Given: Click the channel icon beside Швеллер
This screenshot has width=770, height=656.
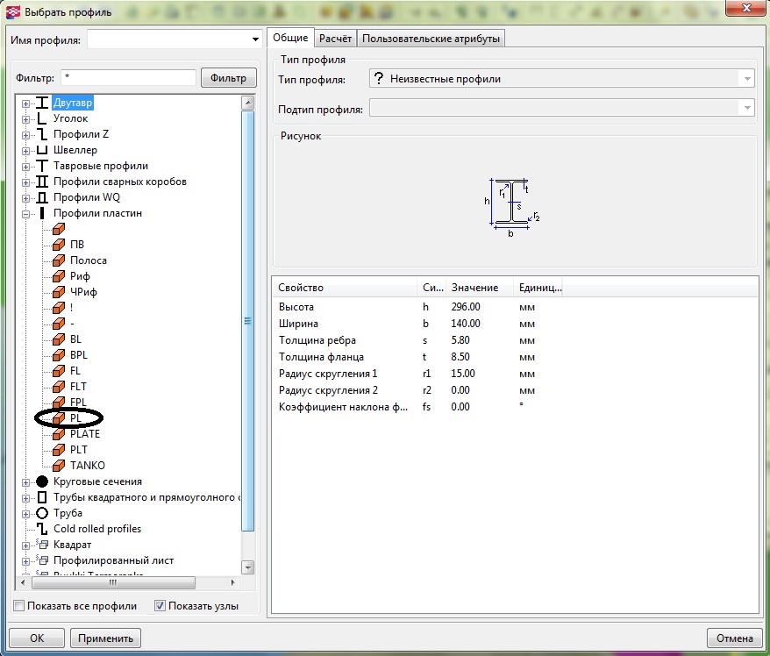Looking at the screenshot, I should click(42, 150).
